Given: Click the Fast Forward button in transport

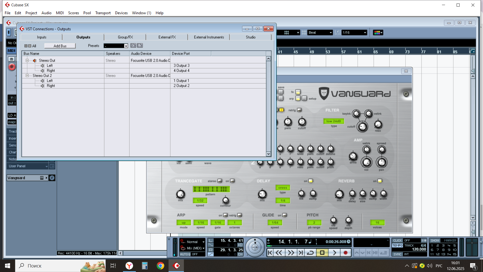Looking at the screenshot, I should [x=291, y=253].
